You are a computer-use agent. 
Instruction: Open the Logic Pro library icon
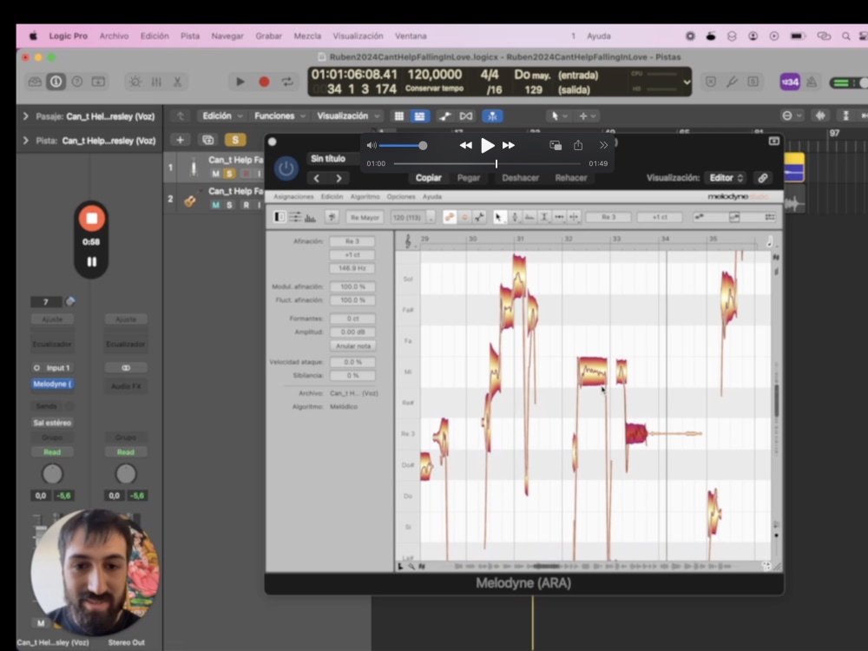click(35, 82)
